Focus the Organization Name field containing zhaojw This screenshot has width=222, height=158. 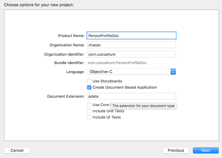point(131,45)
